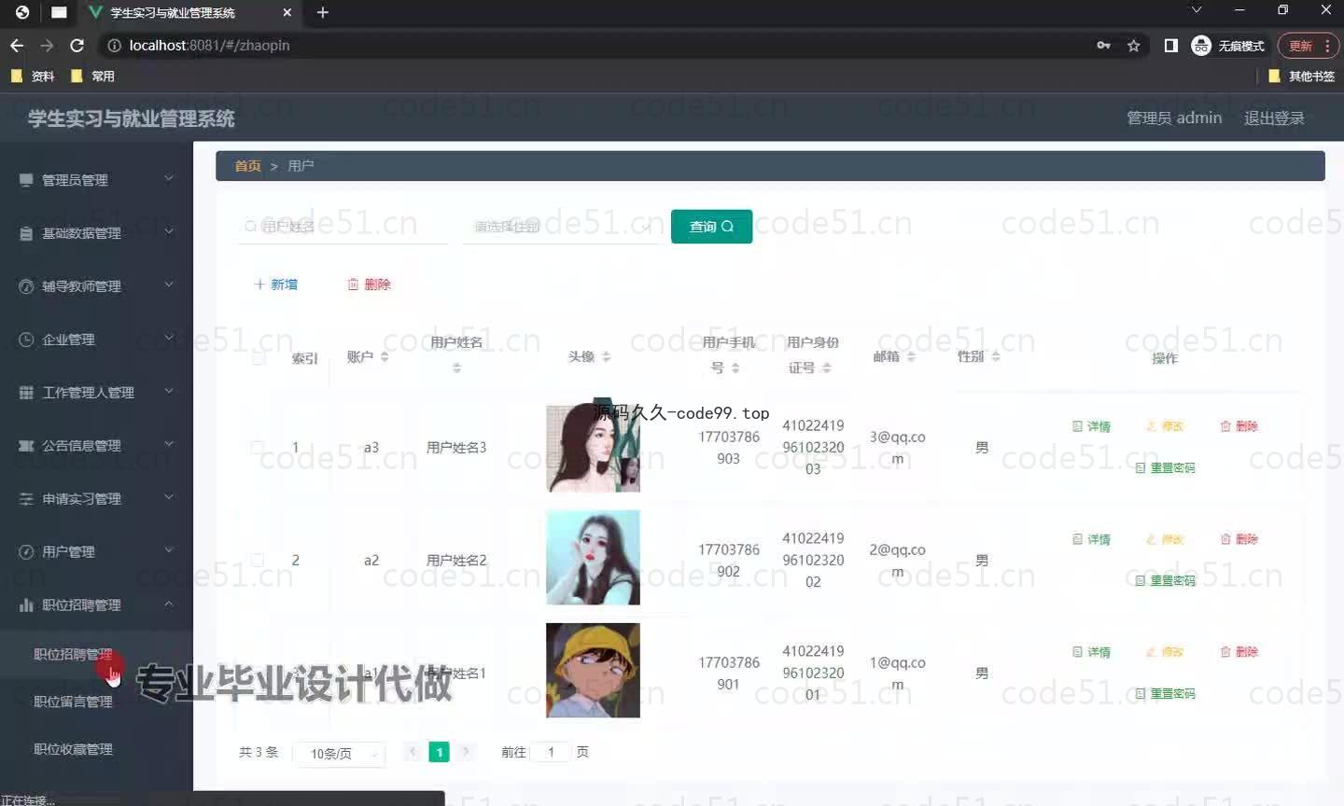Viewport: 1344px width, 806px height.
Task: Click 重置密码 for user a2
Action: (x=1165, y=580)
